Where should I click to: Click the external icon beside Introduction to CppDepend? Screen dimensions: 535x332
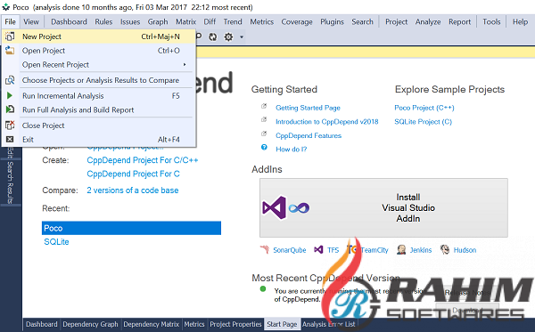264,119
